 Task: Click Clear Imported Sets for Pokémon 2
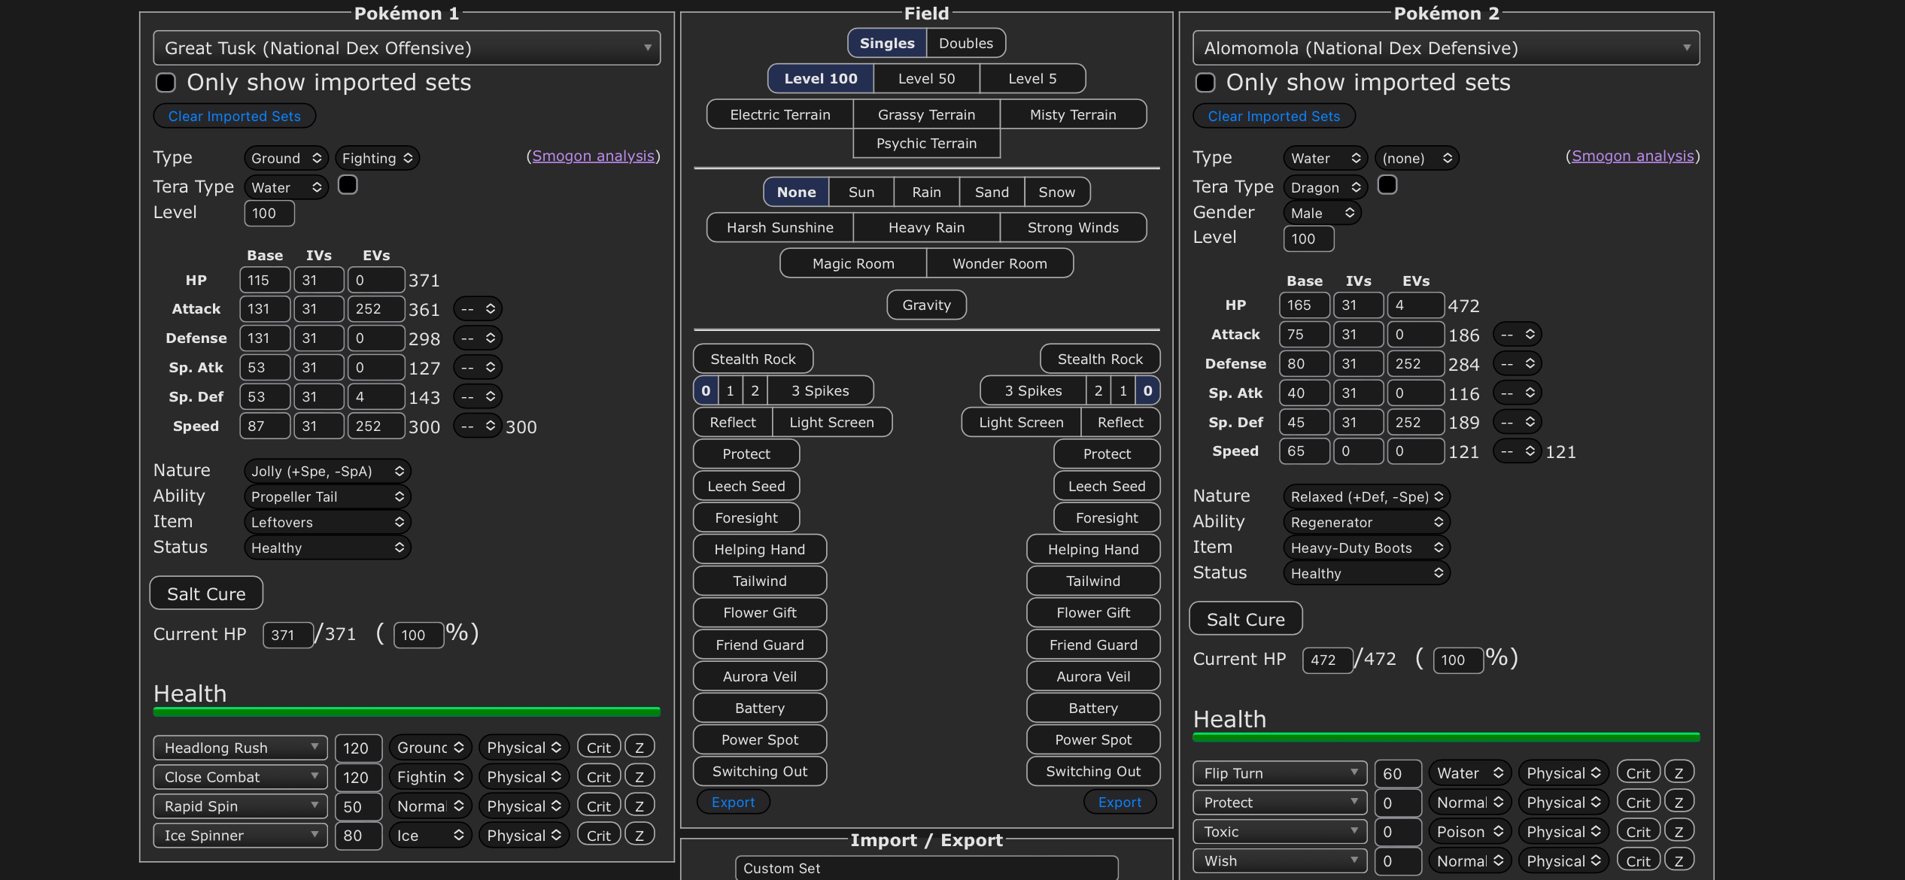1274,116
